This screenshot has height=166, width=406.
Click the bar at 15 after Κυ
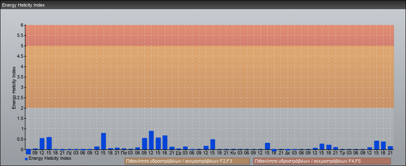[x=267, y=146]
